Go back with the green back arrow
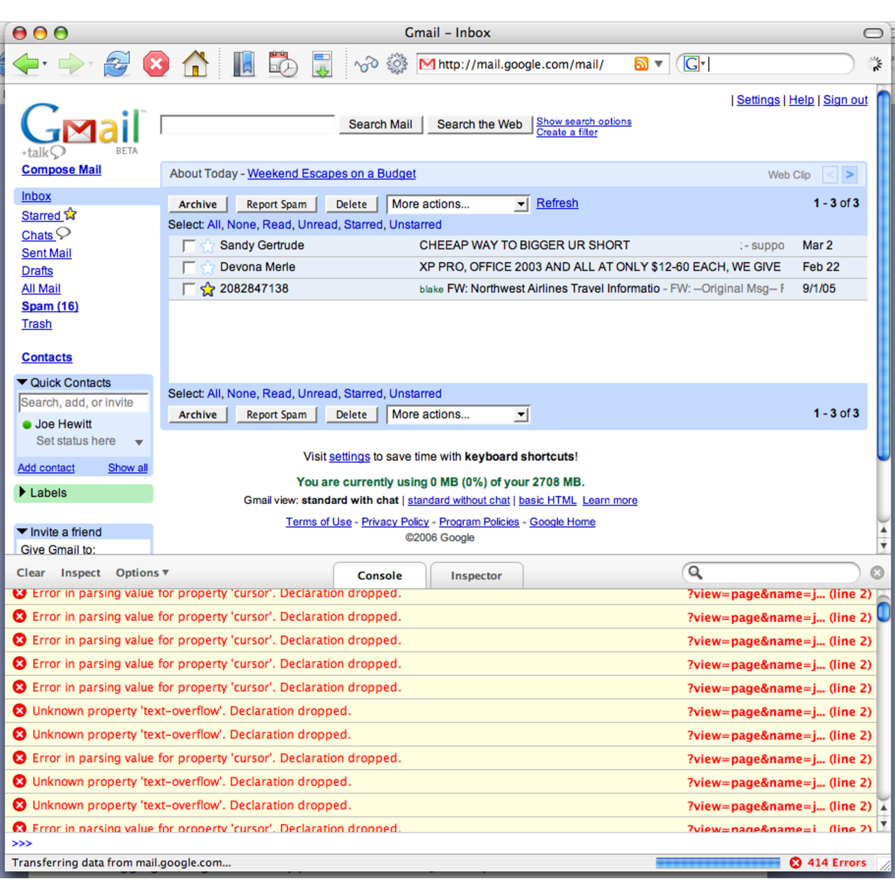This screenshot has height=895, width=895. [x=26, y=64]
